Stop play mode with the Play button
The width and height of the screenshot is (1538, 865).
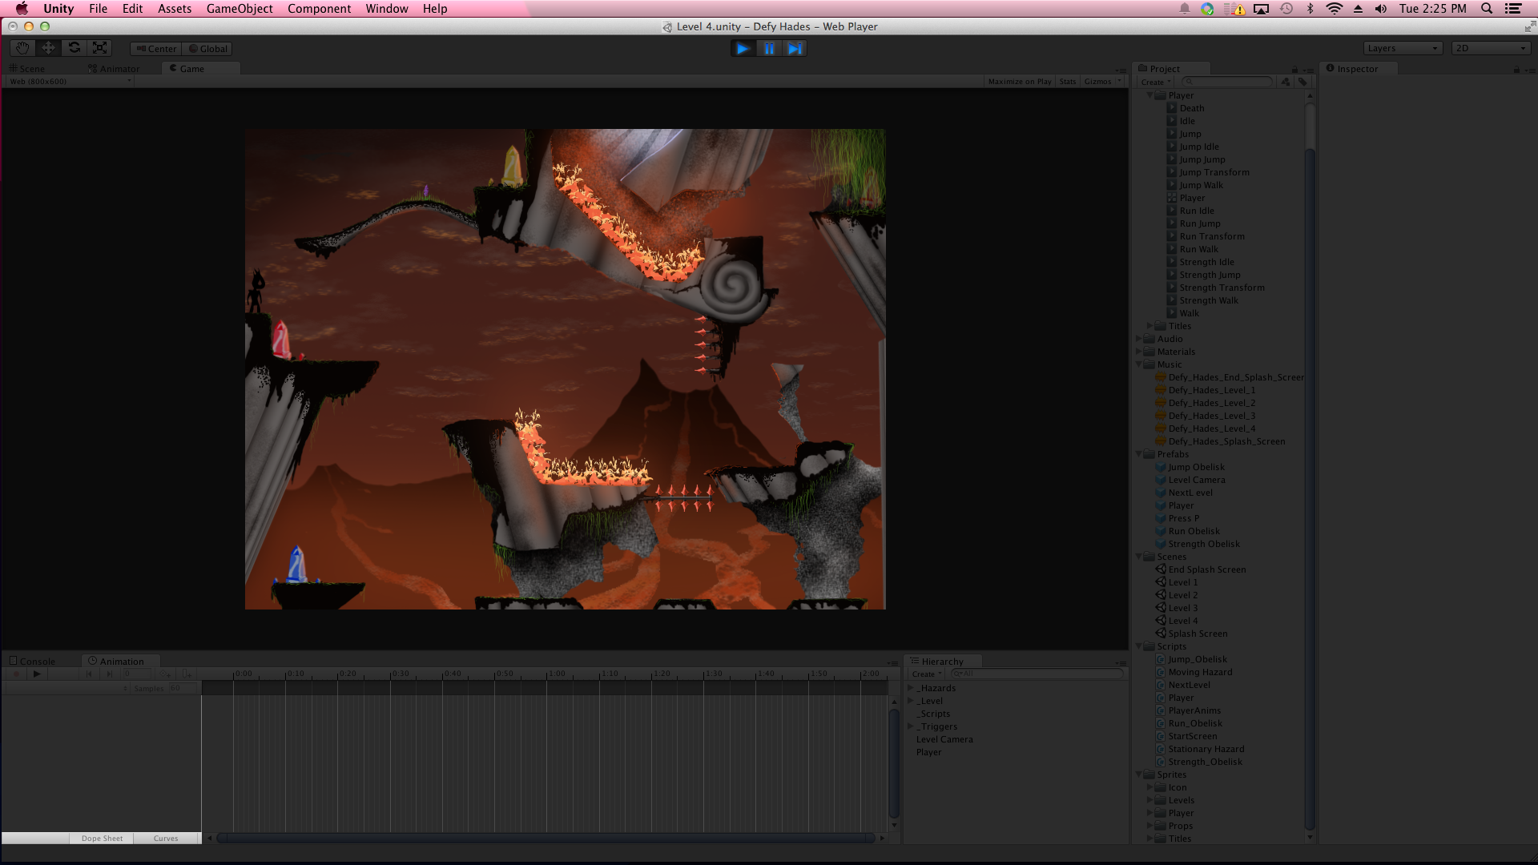tap(743, 49)
